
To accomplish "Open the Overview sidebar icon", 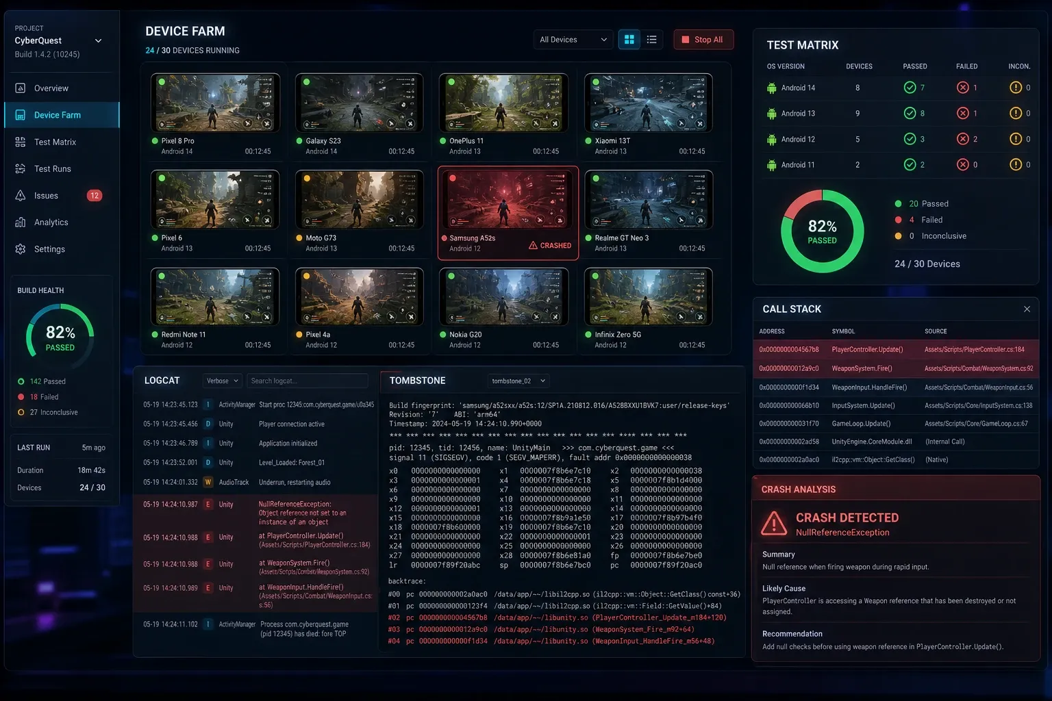I will tap(21, 88).
